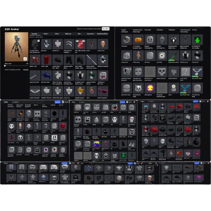Image resolution: width=211 pixels, height=211 pixels.
Task: Select the Cute blue star gaze head
Action: click(x=138, y=72)
